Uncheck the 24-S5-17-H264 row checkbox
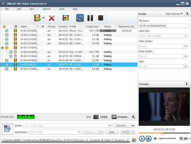Viewport: 191px width, 144px height. [x=7, y=69]
